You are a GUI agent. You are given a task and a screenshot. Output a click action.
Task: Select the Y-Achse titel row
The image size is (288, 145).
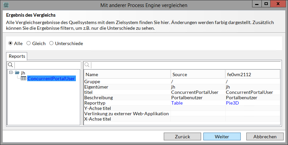tap(182, 108)
